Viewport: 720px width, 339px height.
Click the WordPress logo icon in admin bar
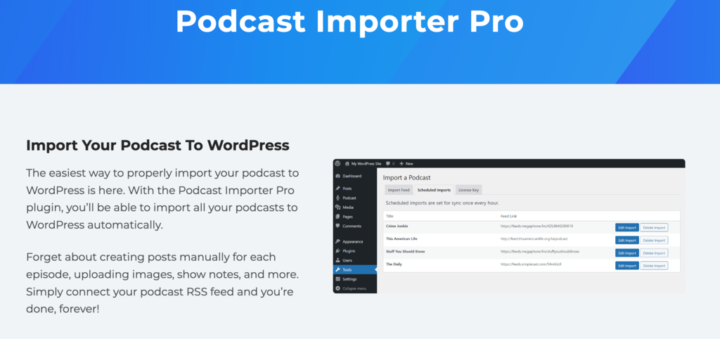point(338,163)
